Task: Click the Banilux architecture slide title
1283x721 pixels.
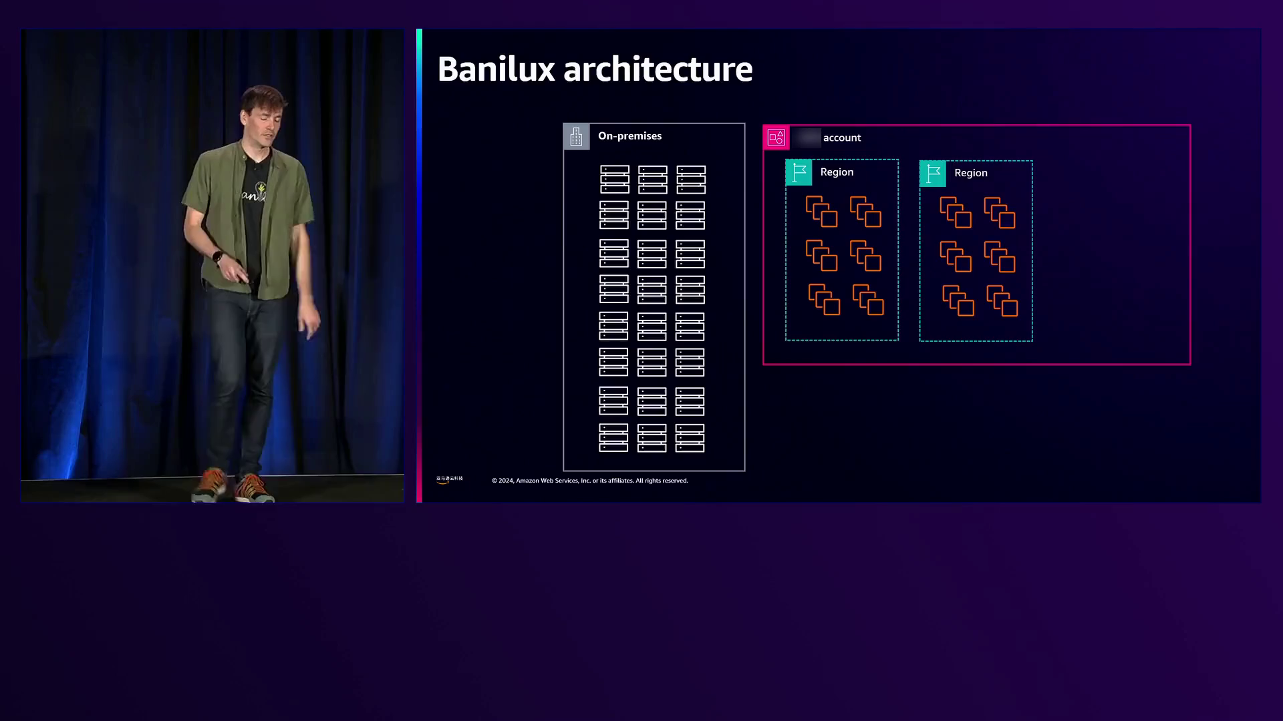Action: tap(595, 69)
